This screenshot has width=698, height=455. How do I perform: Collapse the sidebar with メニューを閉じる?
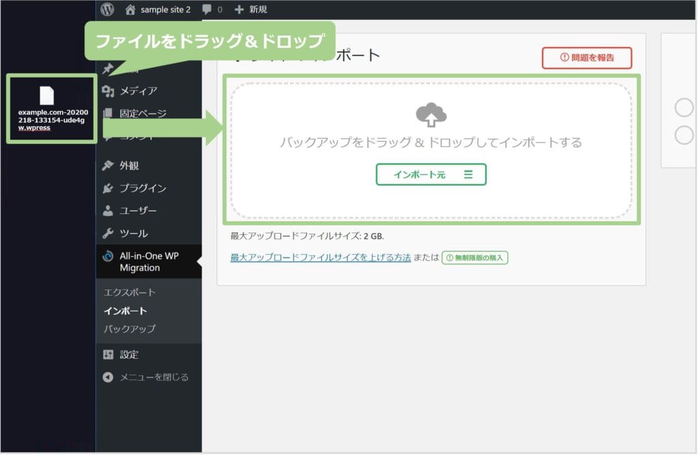(154, 377)
